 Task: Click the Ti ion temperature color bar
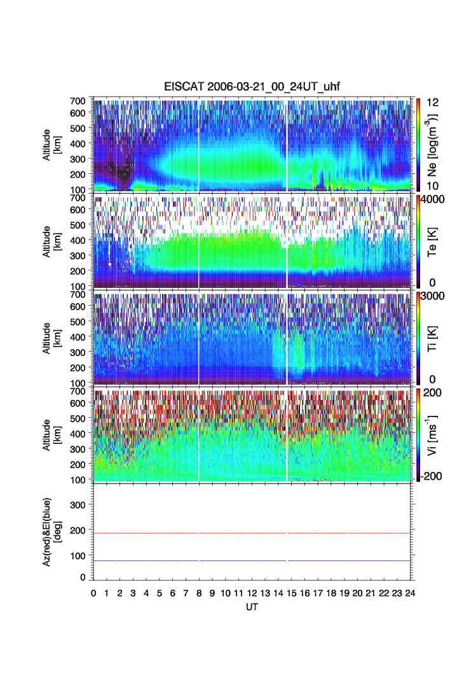418,338
